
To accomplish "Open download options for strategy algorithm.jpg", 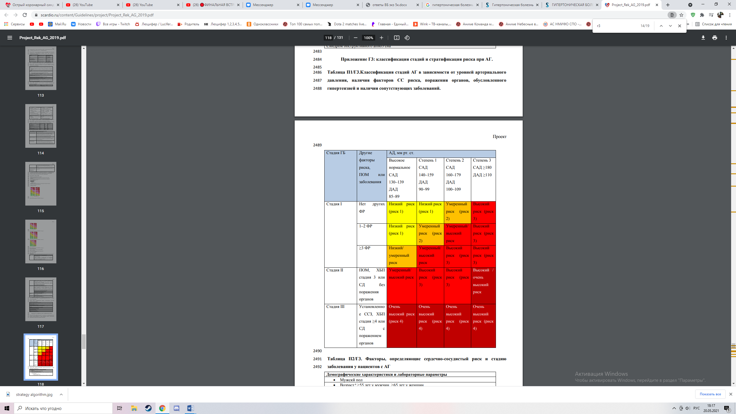I will point(61,394).
